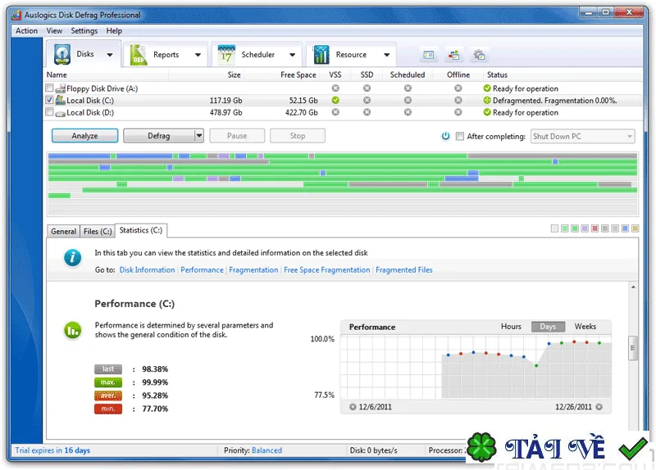The height and width of the screenshot is (470, 656).
Task: Open the Settings menu
Action: (x=84, y=30)
